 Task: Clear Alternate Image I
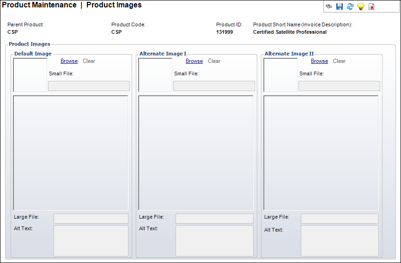coord(214,61)
